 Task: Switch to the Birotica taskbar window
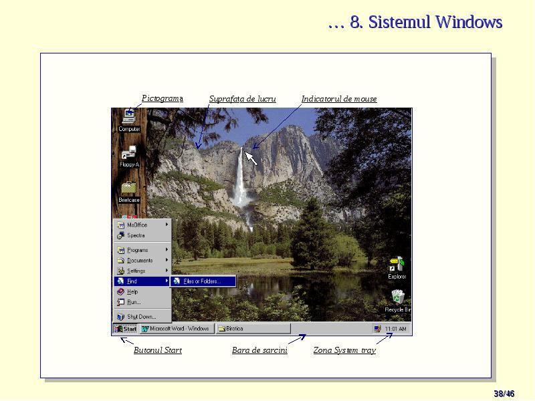click(x=253, y=329)
